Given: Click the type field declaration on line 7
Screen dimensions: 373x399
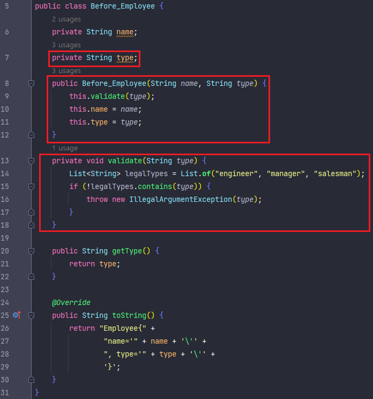Looking at the screenshot, I should pyautogui.click(x=125, y=58).
